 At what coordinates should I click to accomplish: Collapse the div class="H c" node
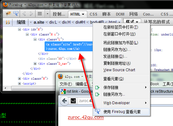[27, 35]
